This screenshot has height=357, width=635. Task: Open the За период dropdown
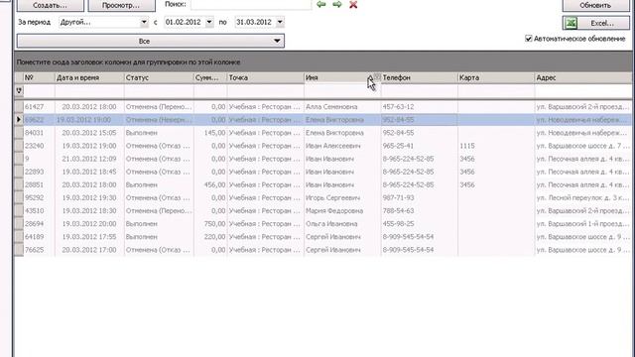coord(144,22)
